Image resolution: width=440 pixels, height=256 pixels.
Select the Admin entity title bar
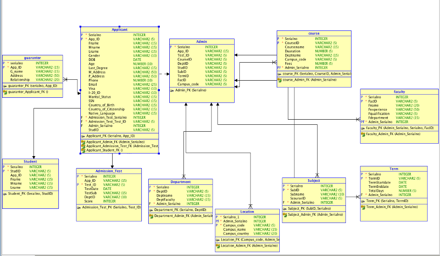coord(201,42)
